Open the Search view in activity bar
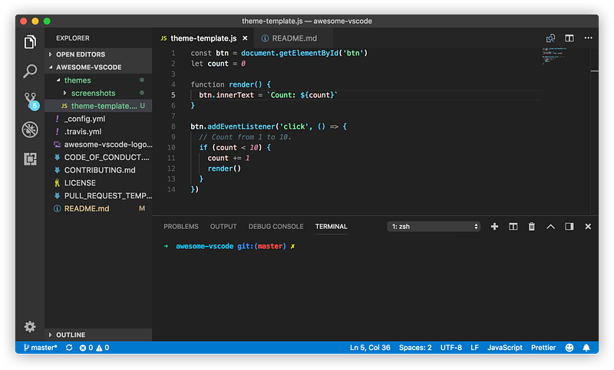This screenshot has height=370, width=614. tap(30, 71)
